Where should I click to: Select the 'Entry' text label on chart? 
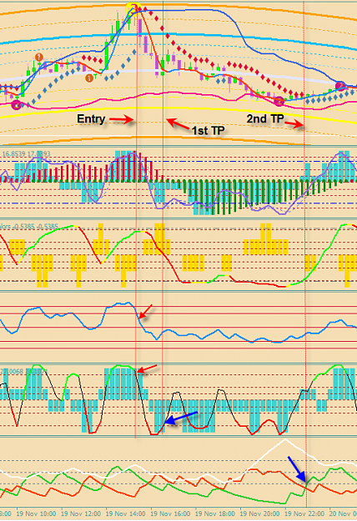(91, 119)
